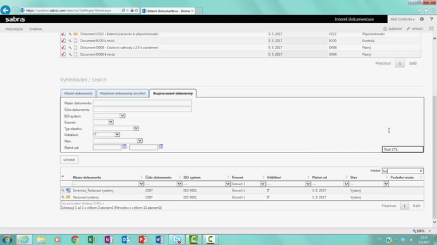
Task: Click the Upravit pencil icon
Action: coord(408,29)
